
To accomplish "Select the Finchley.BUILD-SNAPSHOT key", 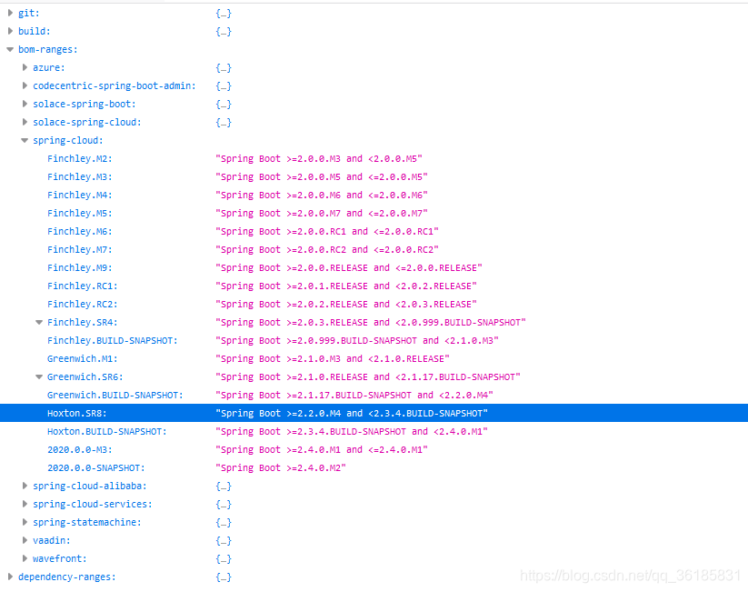I will click(113, 340).
